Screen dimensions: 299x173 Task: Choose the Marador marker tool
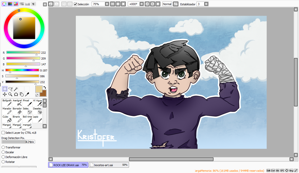pos(7,111)
